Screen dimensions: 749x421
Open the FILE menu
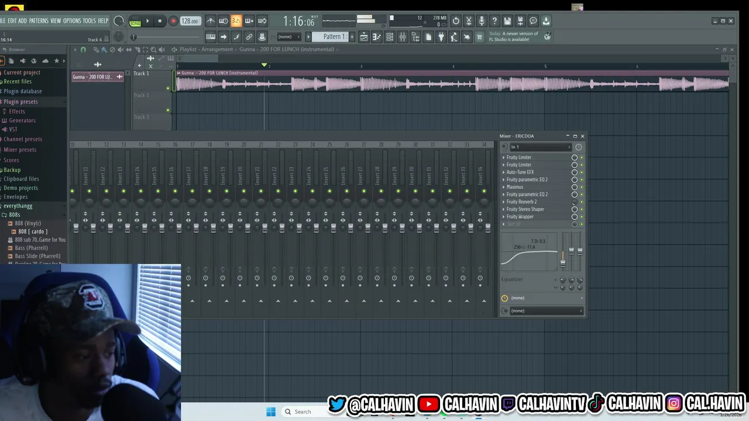pos(2,21)
